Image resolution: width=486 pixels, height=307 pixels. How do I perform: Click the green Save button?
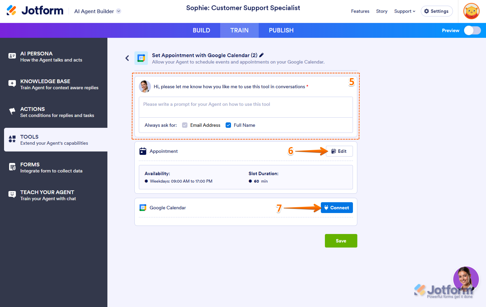tap(341, 241)
